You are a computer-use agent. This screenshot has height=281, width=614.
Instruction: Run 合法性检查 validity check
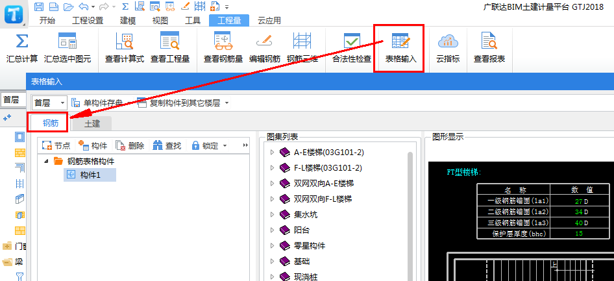[352, 48]
